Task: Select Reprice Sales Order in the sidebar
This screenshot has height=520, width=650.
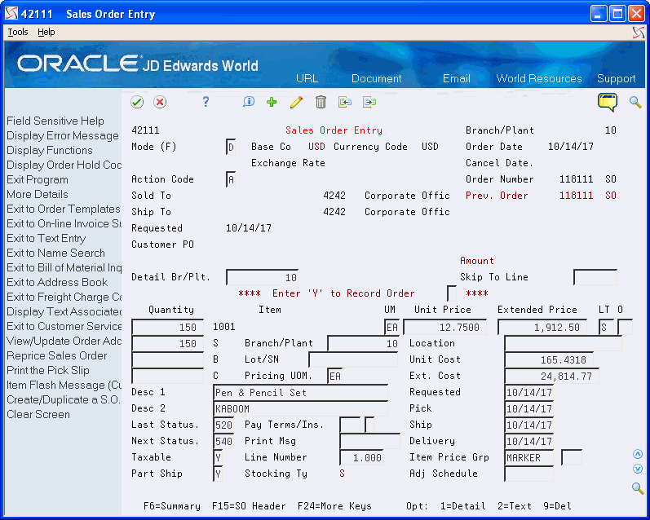Action: [x=57, y=355]
